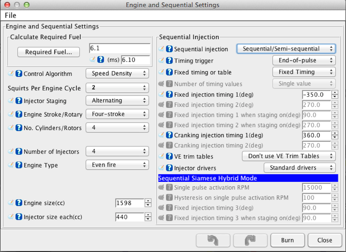Click the Cranking injection timing 1 input field
This screenshot has width=346, height=252.
point(316,135)
